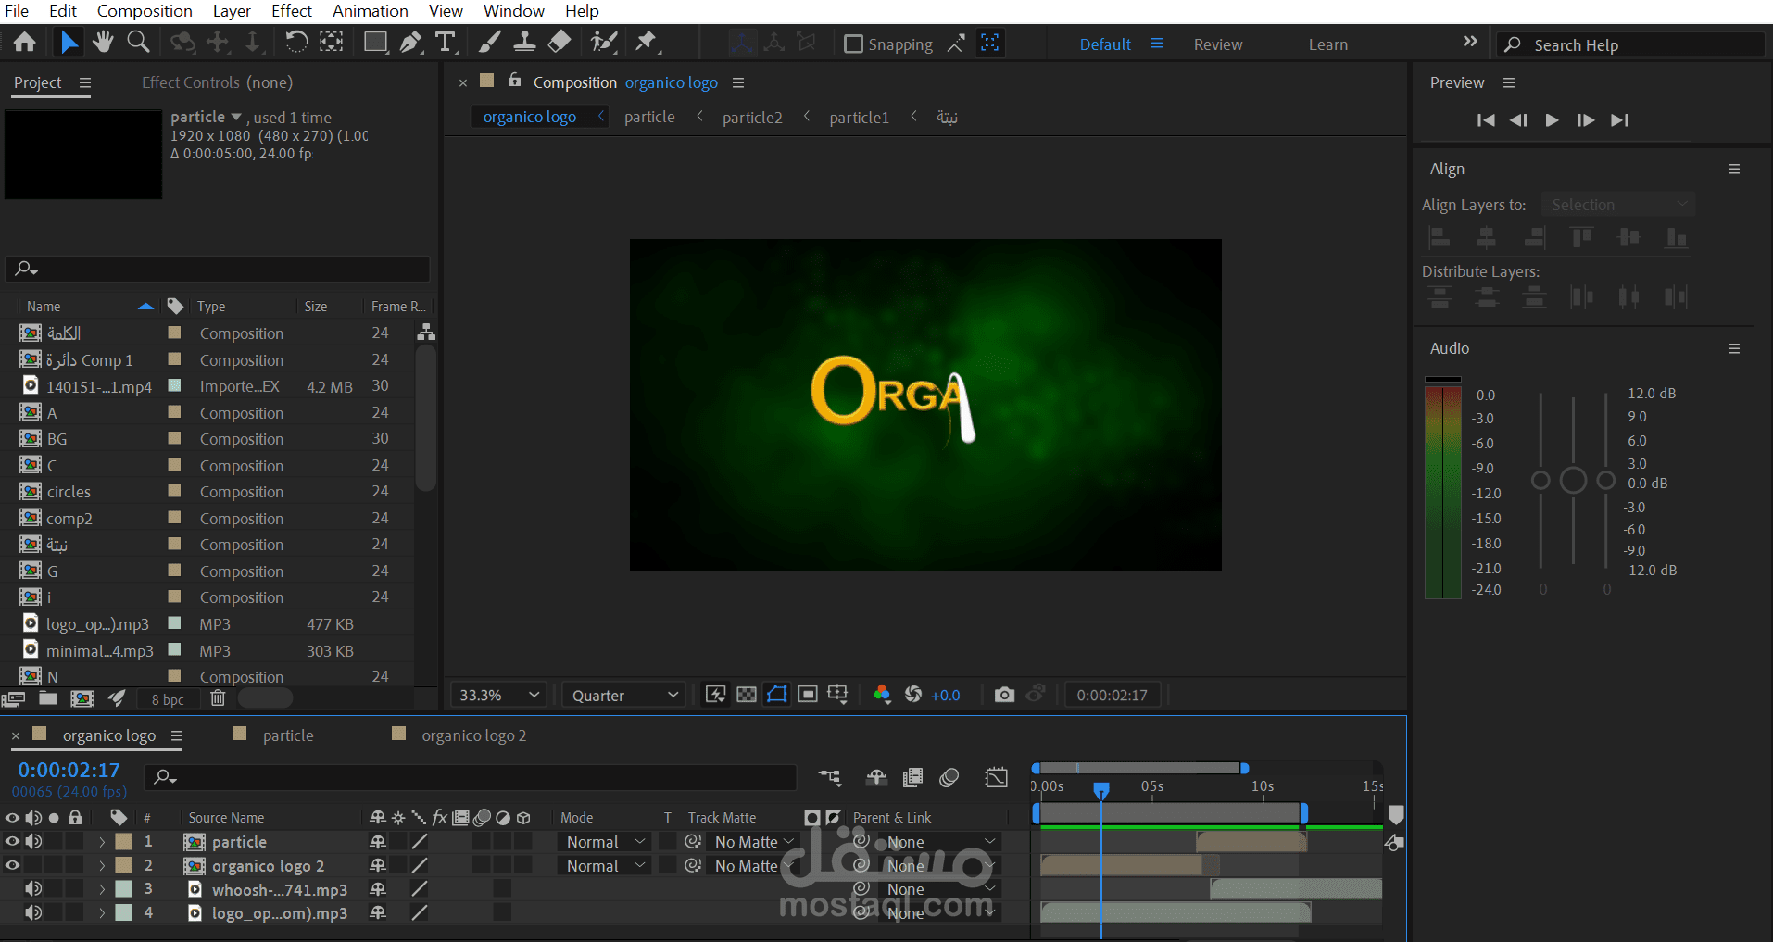Select the Rectangle shape tool
The image size is (1773, 942).
[375, 43]
